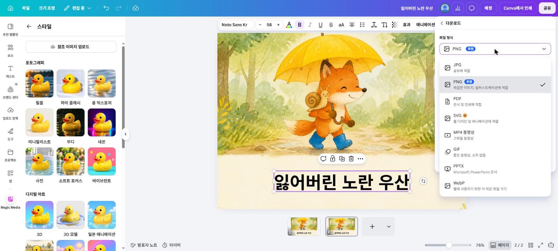The height and width of the screenshot is (251, 558).
Task: Change text alignment
Action: (352, 25)
